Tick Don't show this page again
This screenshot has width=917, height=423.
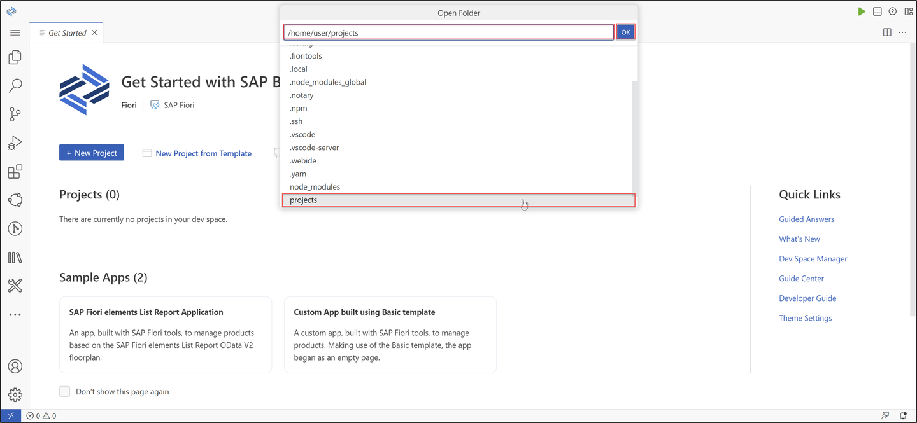(x=64, y=391)
